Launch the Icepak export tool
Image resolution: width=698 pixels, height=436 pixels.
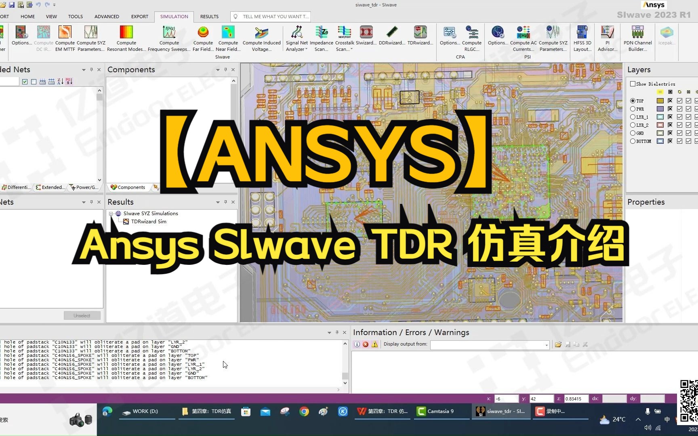click(x=666, y=36)
